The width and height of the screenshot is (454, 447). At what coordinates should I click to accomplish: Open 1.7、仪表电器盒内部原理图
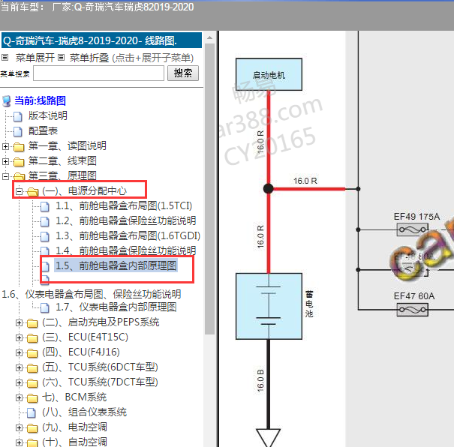[x=116, y=307]
